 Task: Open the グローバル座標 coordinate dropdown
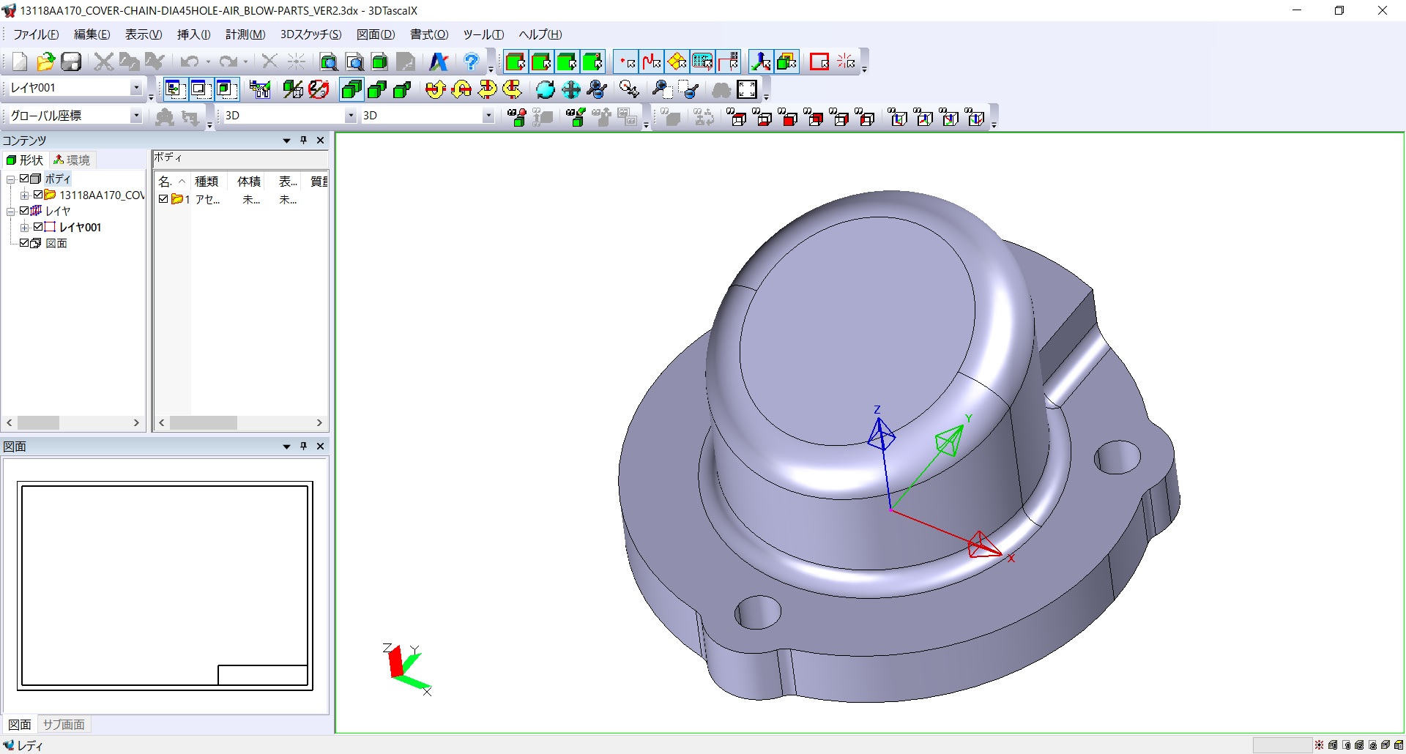pyautogui.click(x=135, y=116)
